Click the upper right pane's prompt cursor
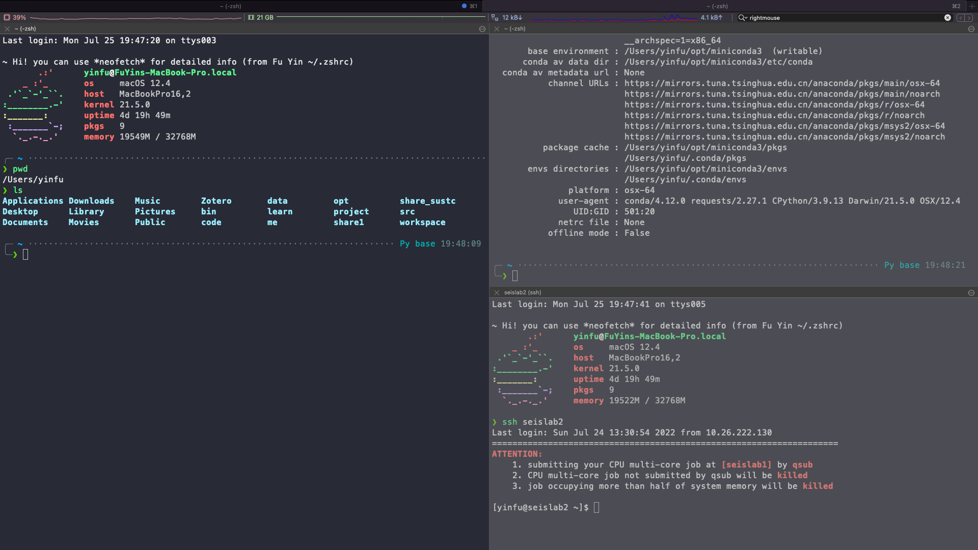978x550 pixels. click(515, 276)
